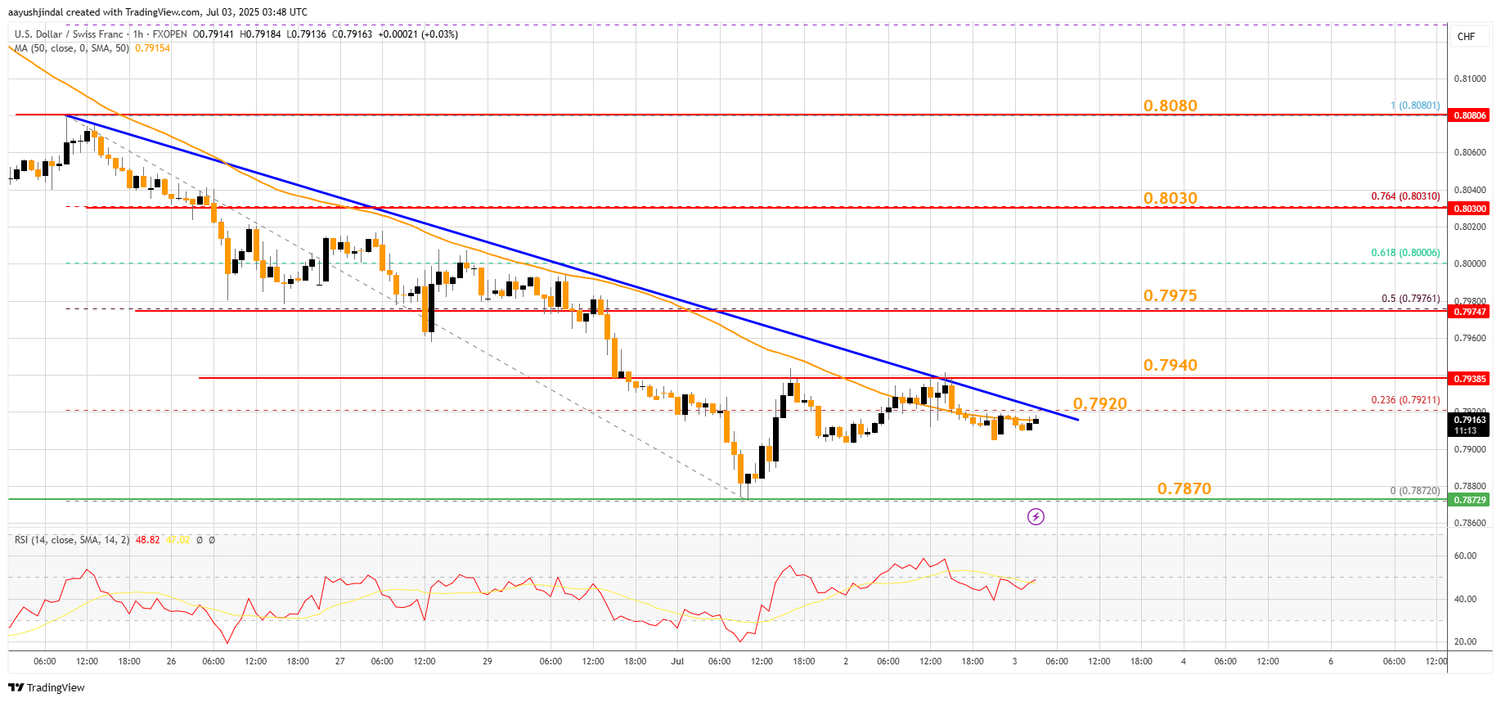This screenshot has width=1501, height=702.
Task: Click the low price L0.79136
Action: tap(306, 34)
